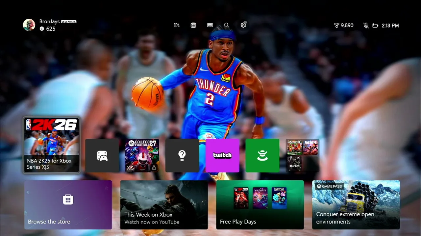Click the Essential badge next to BronJays
The image size is (421, 236).
[x=69, y=22]
